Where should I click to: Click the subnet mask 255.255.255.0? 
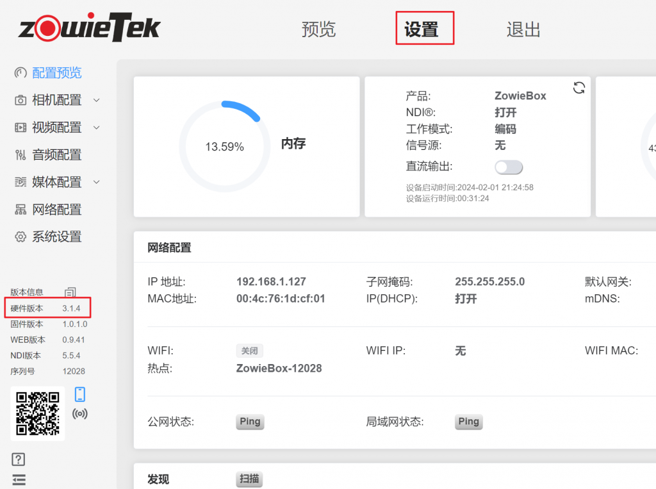coord(490,282)
